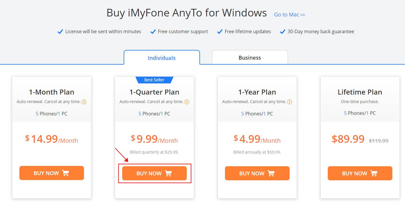This screenshot has height=205, width=405.
Task: Click info icon on 1-Month Plan
Action: (x=84, y=102)
